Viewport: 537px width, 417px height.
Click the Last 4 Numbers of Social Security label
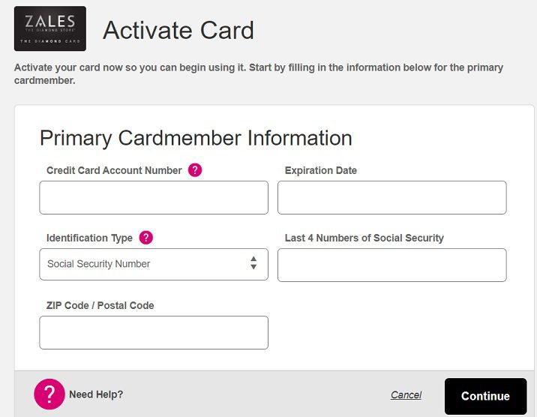pos(364,238)
